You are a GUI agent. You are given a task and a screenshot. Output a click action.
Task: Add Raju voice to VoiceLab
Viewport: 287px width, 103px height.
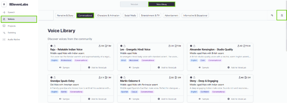point(97,67)
